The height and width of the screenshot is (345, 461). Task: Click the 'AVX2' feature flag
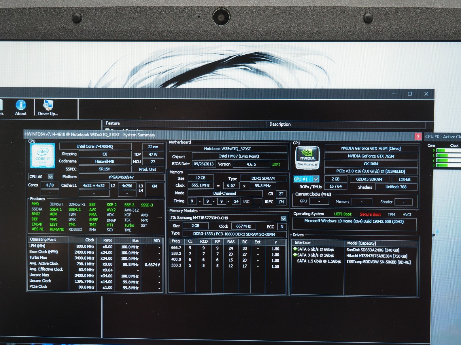[111, 210]
